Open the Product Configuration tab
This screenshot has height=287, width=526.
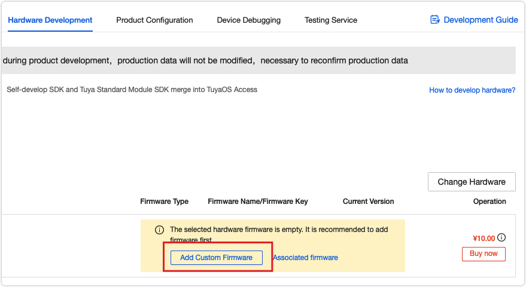click(154, 20)
